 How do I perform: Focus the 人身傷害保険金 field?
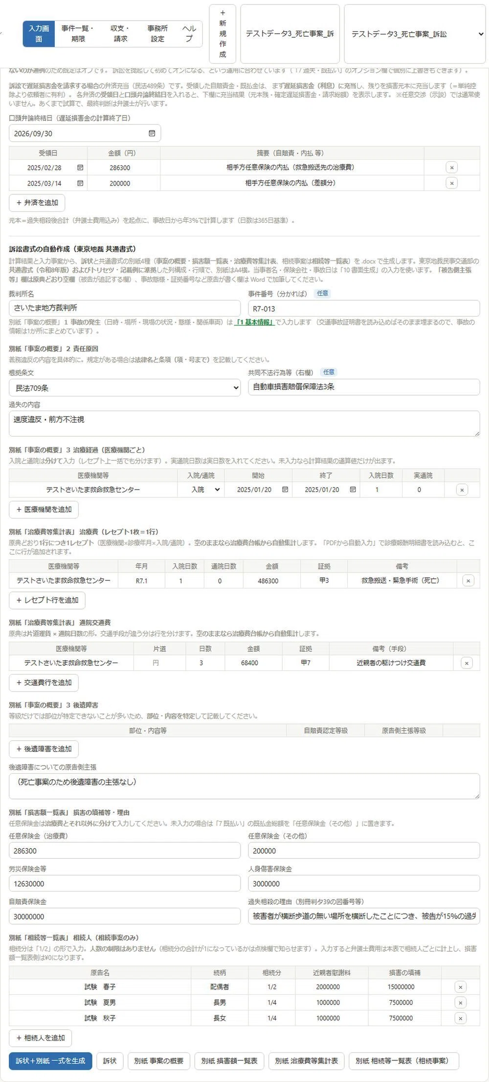point(364,884)
